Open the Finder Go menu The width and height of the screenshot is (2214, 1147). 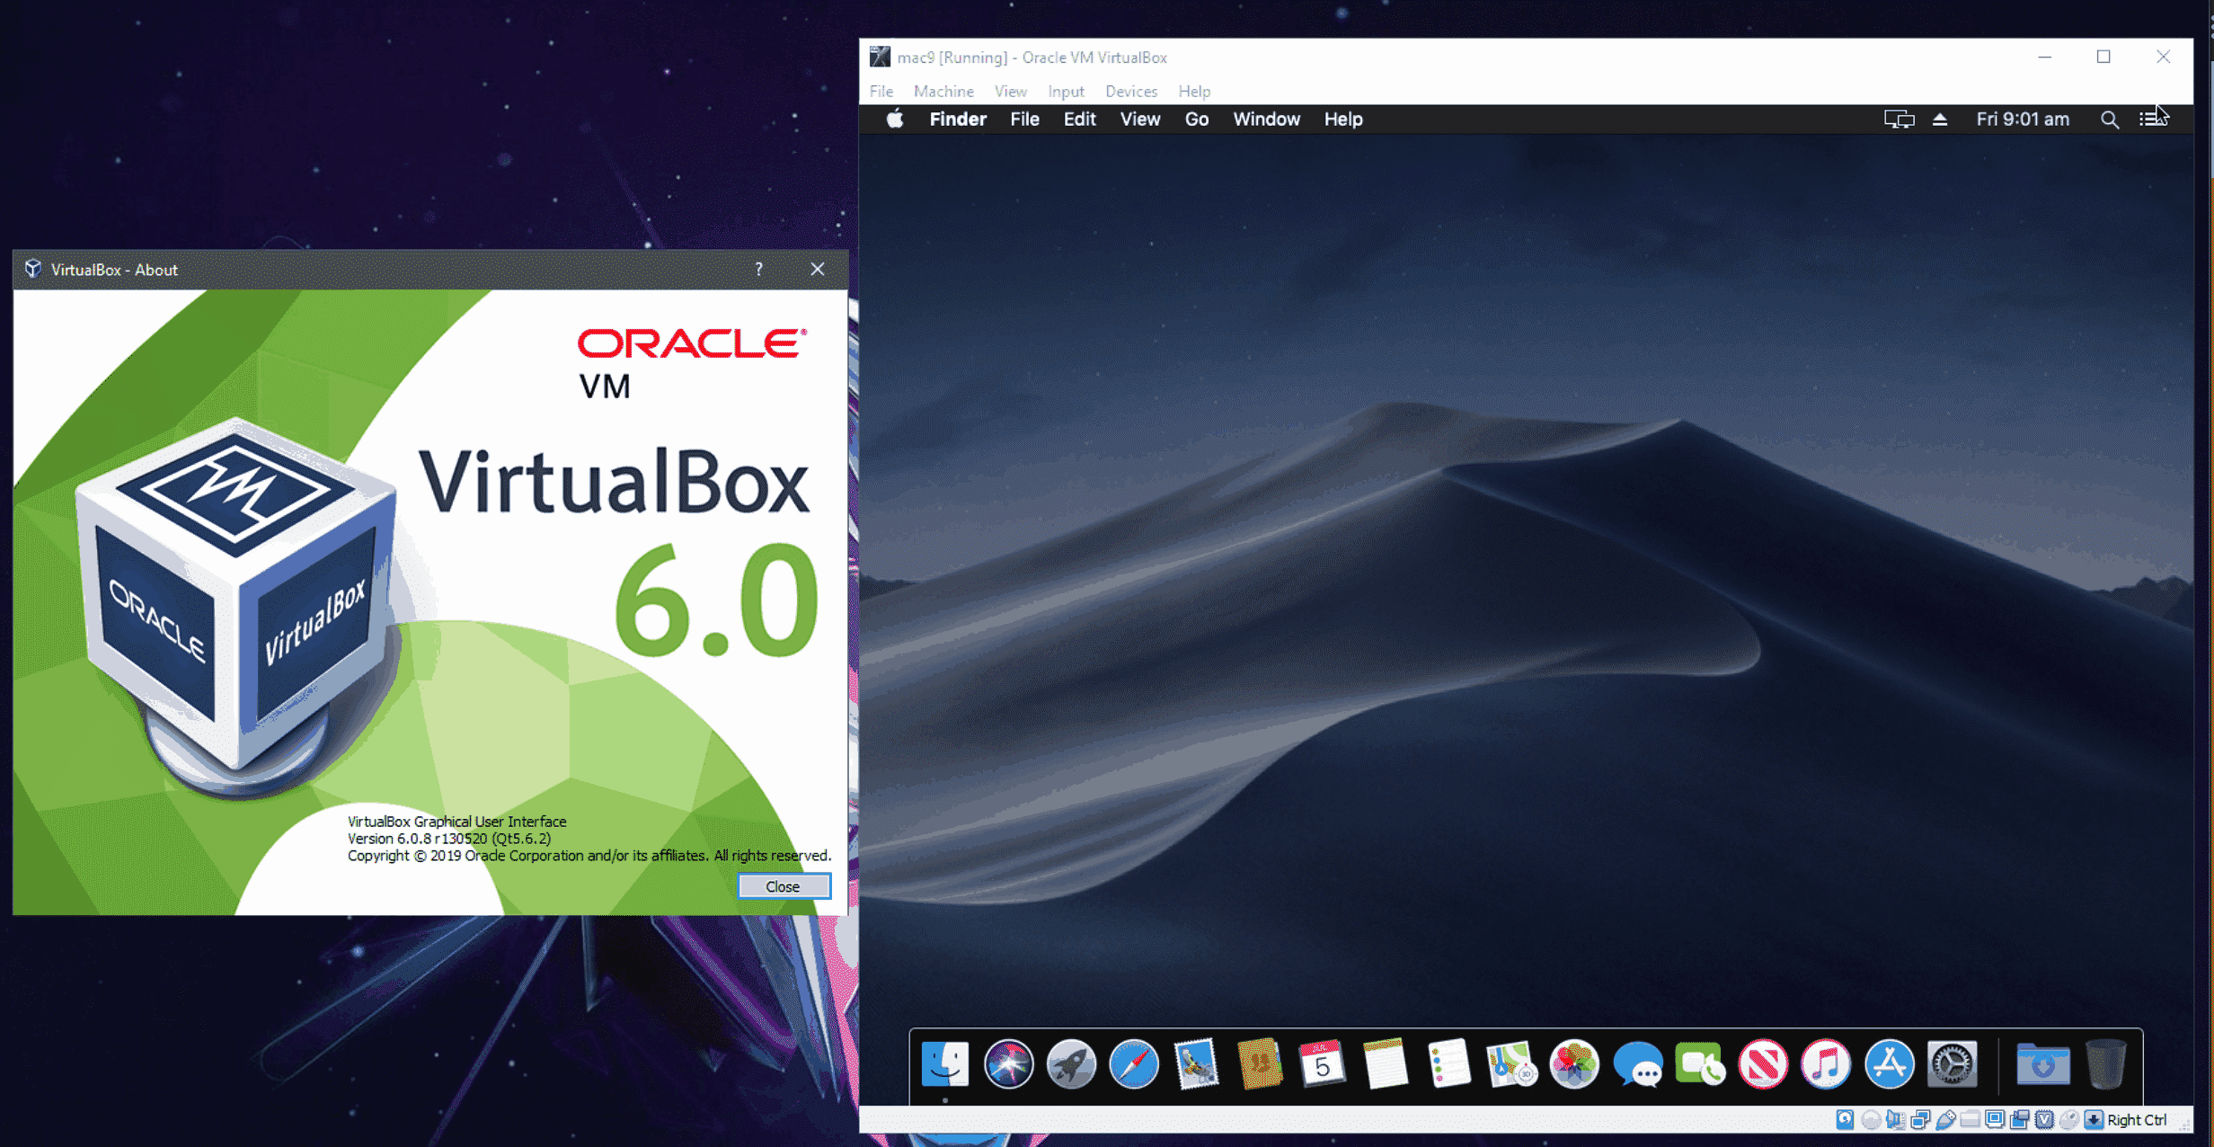pos(1195,120)
